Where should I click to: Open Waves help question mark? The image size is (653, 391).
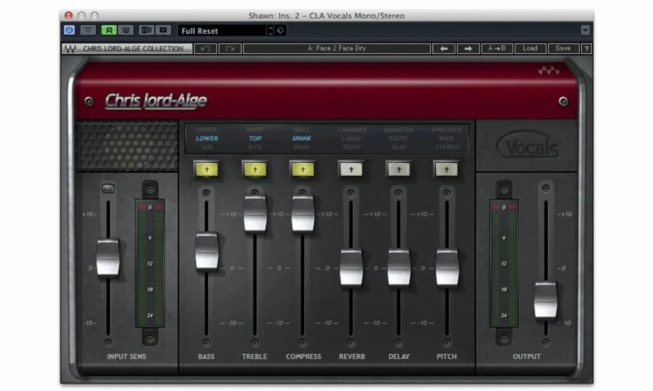[587, 48]
